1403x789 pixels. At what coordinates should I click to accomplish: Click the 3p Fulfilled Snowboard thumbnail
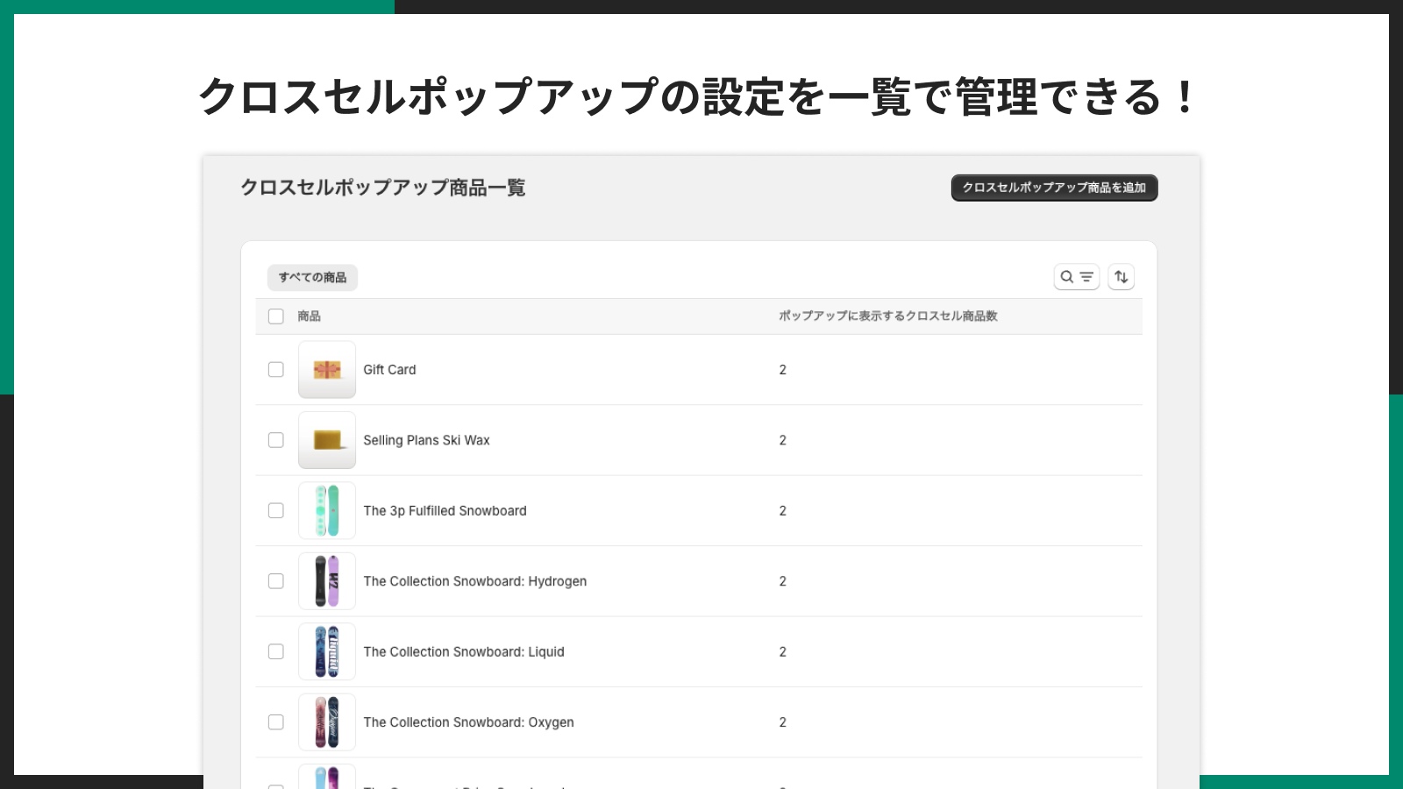coord(327,510)
